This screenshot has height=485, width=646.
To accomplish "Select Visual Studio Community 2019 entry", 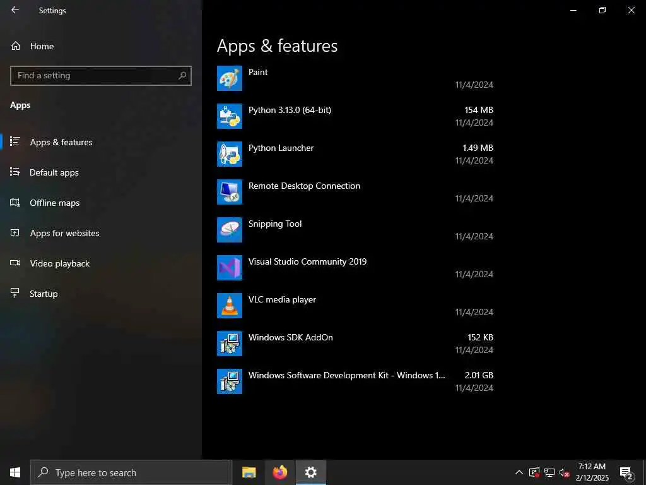I will click(x=307, y=262).
